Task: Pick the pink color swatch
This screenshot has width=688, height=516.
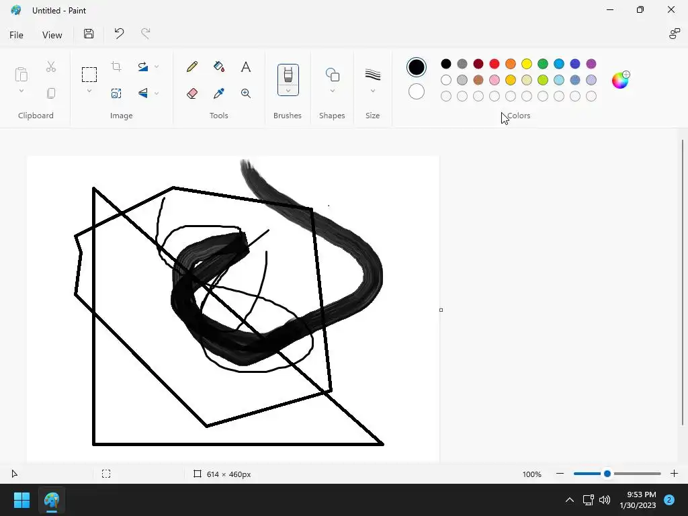Action: pos(494,80)
